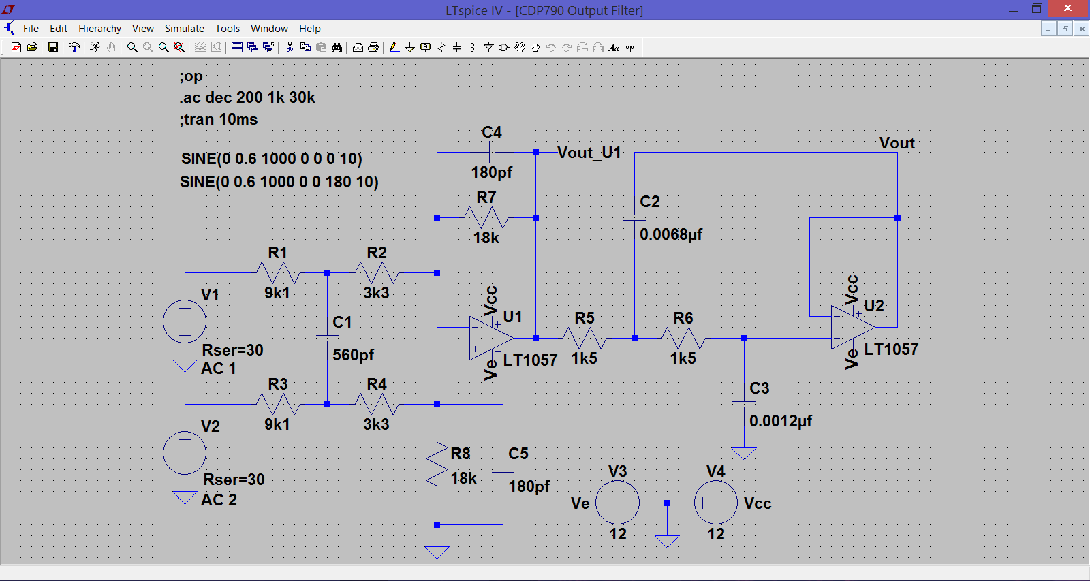Viewport: 1090px width, 581px height.
Task: Select voltage source V1 symbol
Action: tap(185, 321)
